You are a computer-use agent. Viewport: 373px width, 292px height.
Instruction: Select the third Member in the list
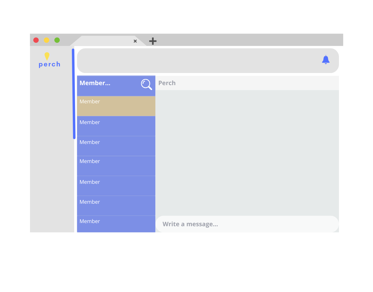click(116, 146)
